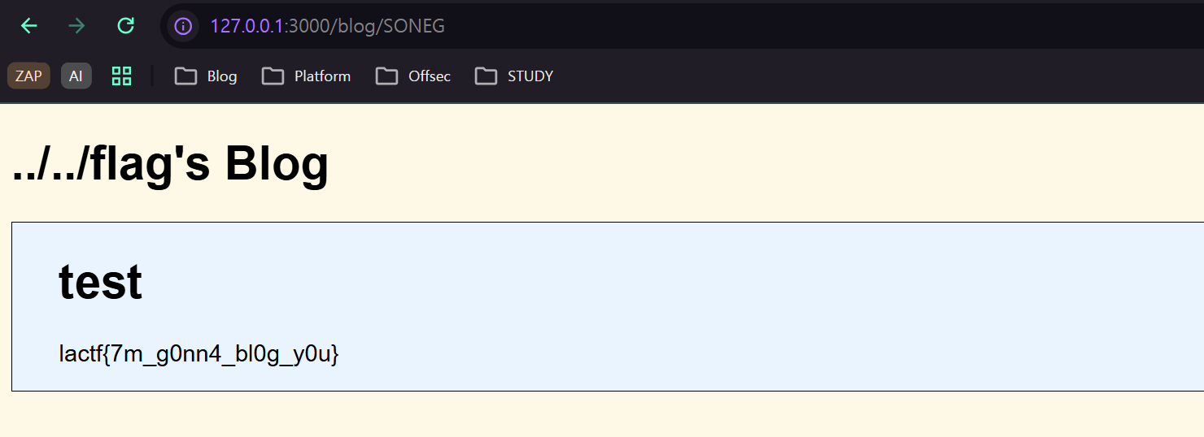Click the 127.0.0.1 host in the URL
The image size is (1204, 437).
coord(246,26)
